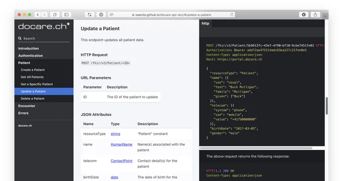Open the string type link
The height and width of the screenshot is (181, 343).
pos(116,134)
